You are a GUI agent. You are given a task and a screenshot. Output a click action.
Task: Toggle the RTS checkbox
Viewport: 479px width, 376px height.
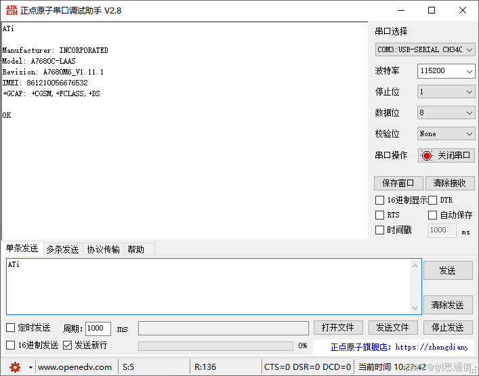(x=379, y=215)
